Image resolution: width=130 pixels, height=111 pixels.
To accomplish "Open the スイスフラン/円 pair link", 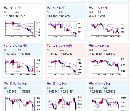I will pyautogui.click(x=62, y=46).
